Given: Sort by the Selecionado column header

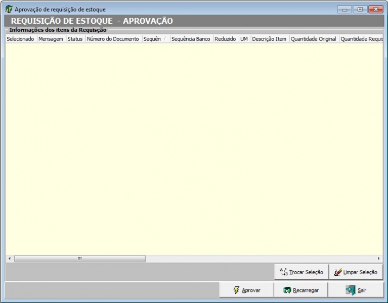Looking at the screenshot, I should click(20, 39).
